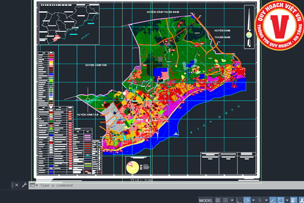This screenshot has height=203, width=304.
Task: Toggle 2D object snap icon
Action: (x=281, y=199)
